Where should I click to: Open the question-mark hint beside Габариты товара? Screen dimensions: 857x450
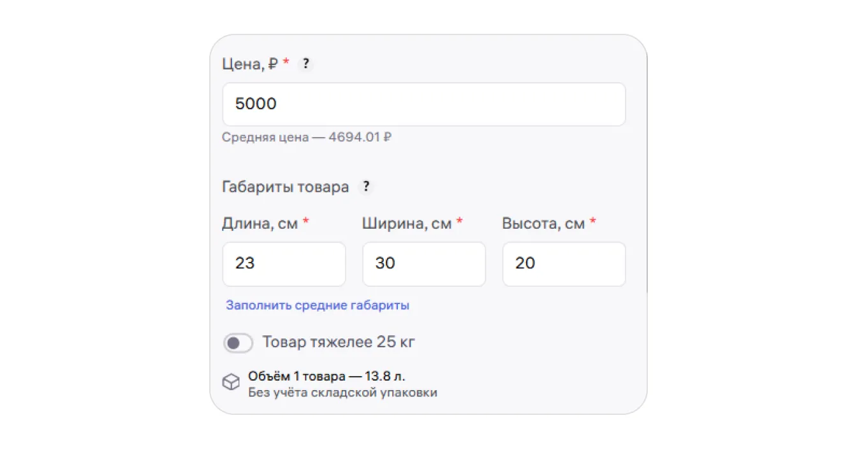[x=366, y=187]
